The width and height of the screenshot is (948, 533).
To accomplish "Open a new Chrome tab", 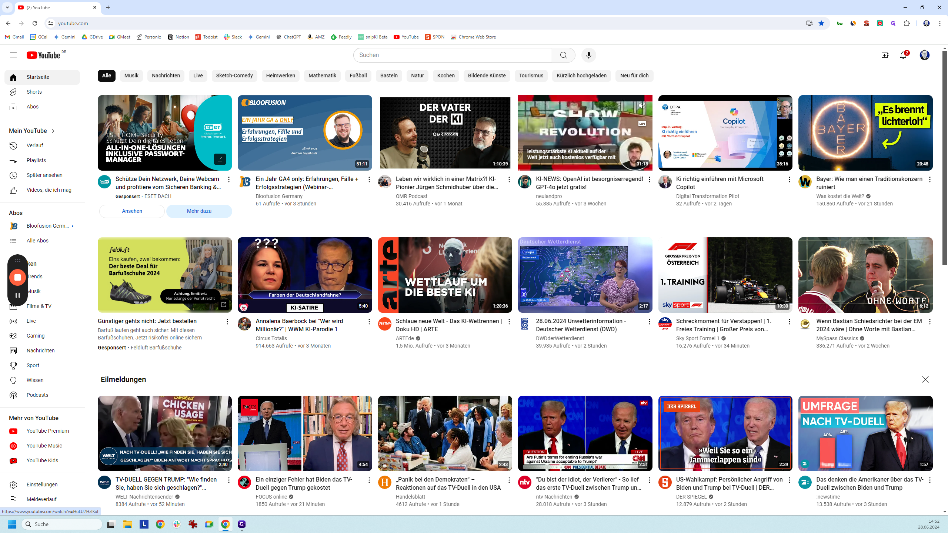I will tap(108, 7).
